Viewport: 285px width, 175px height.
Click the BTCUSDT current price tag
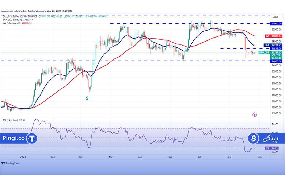(270, 55)
